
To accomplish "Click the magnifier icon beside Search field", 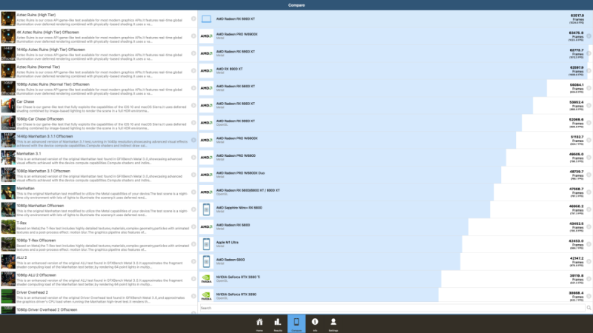I will (x=589, y=308).
